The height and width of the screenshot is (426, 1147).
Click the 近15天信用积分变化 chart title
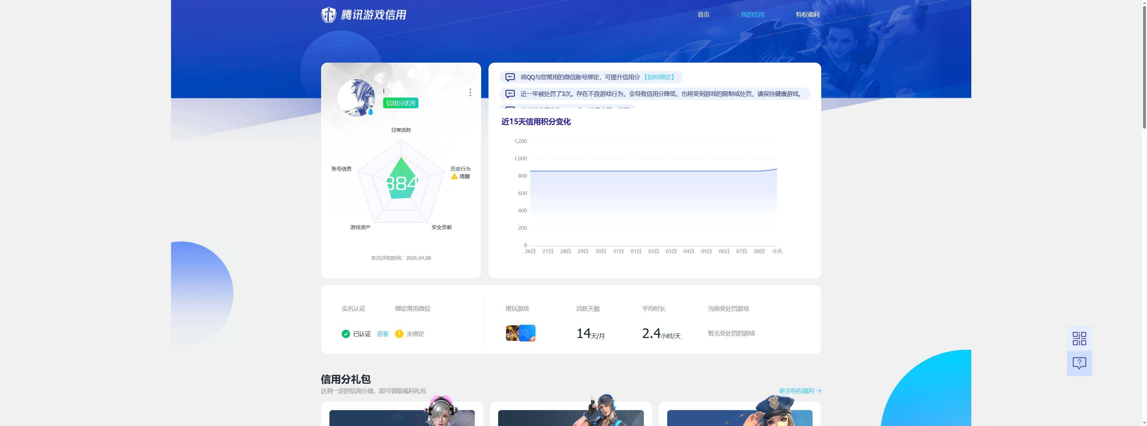click(535, 121)
